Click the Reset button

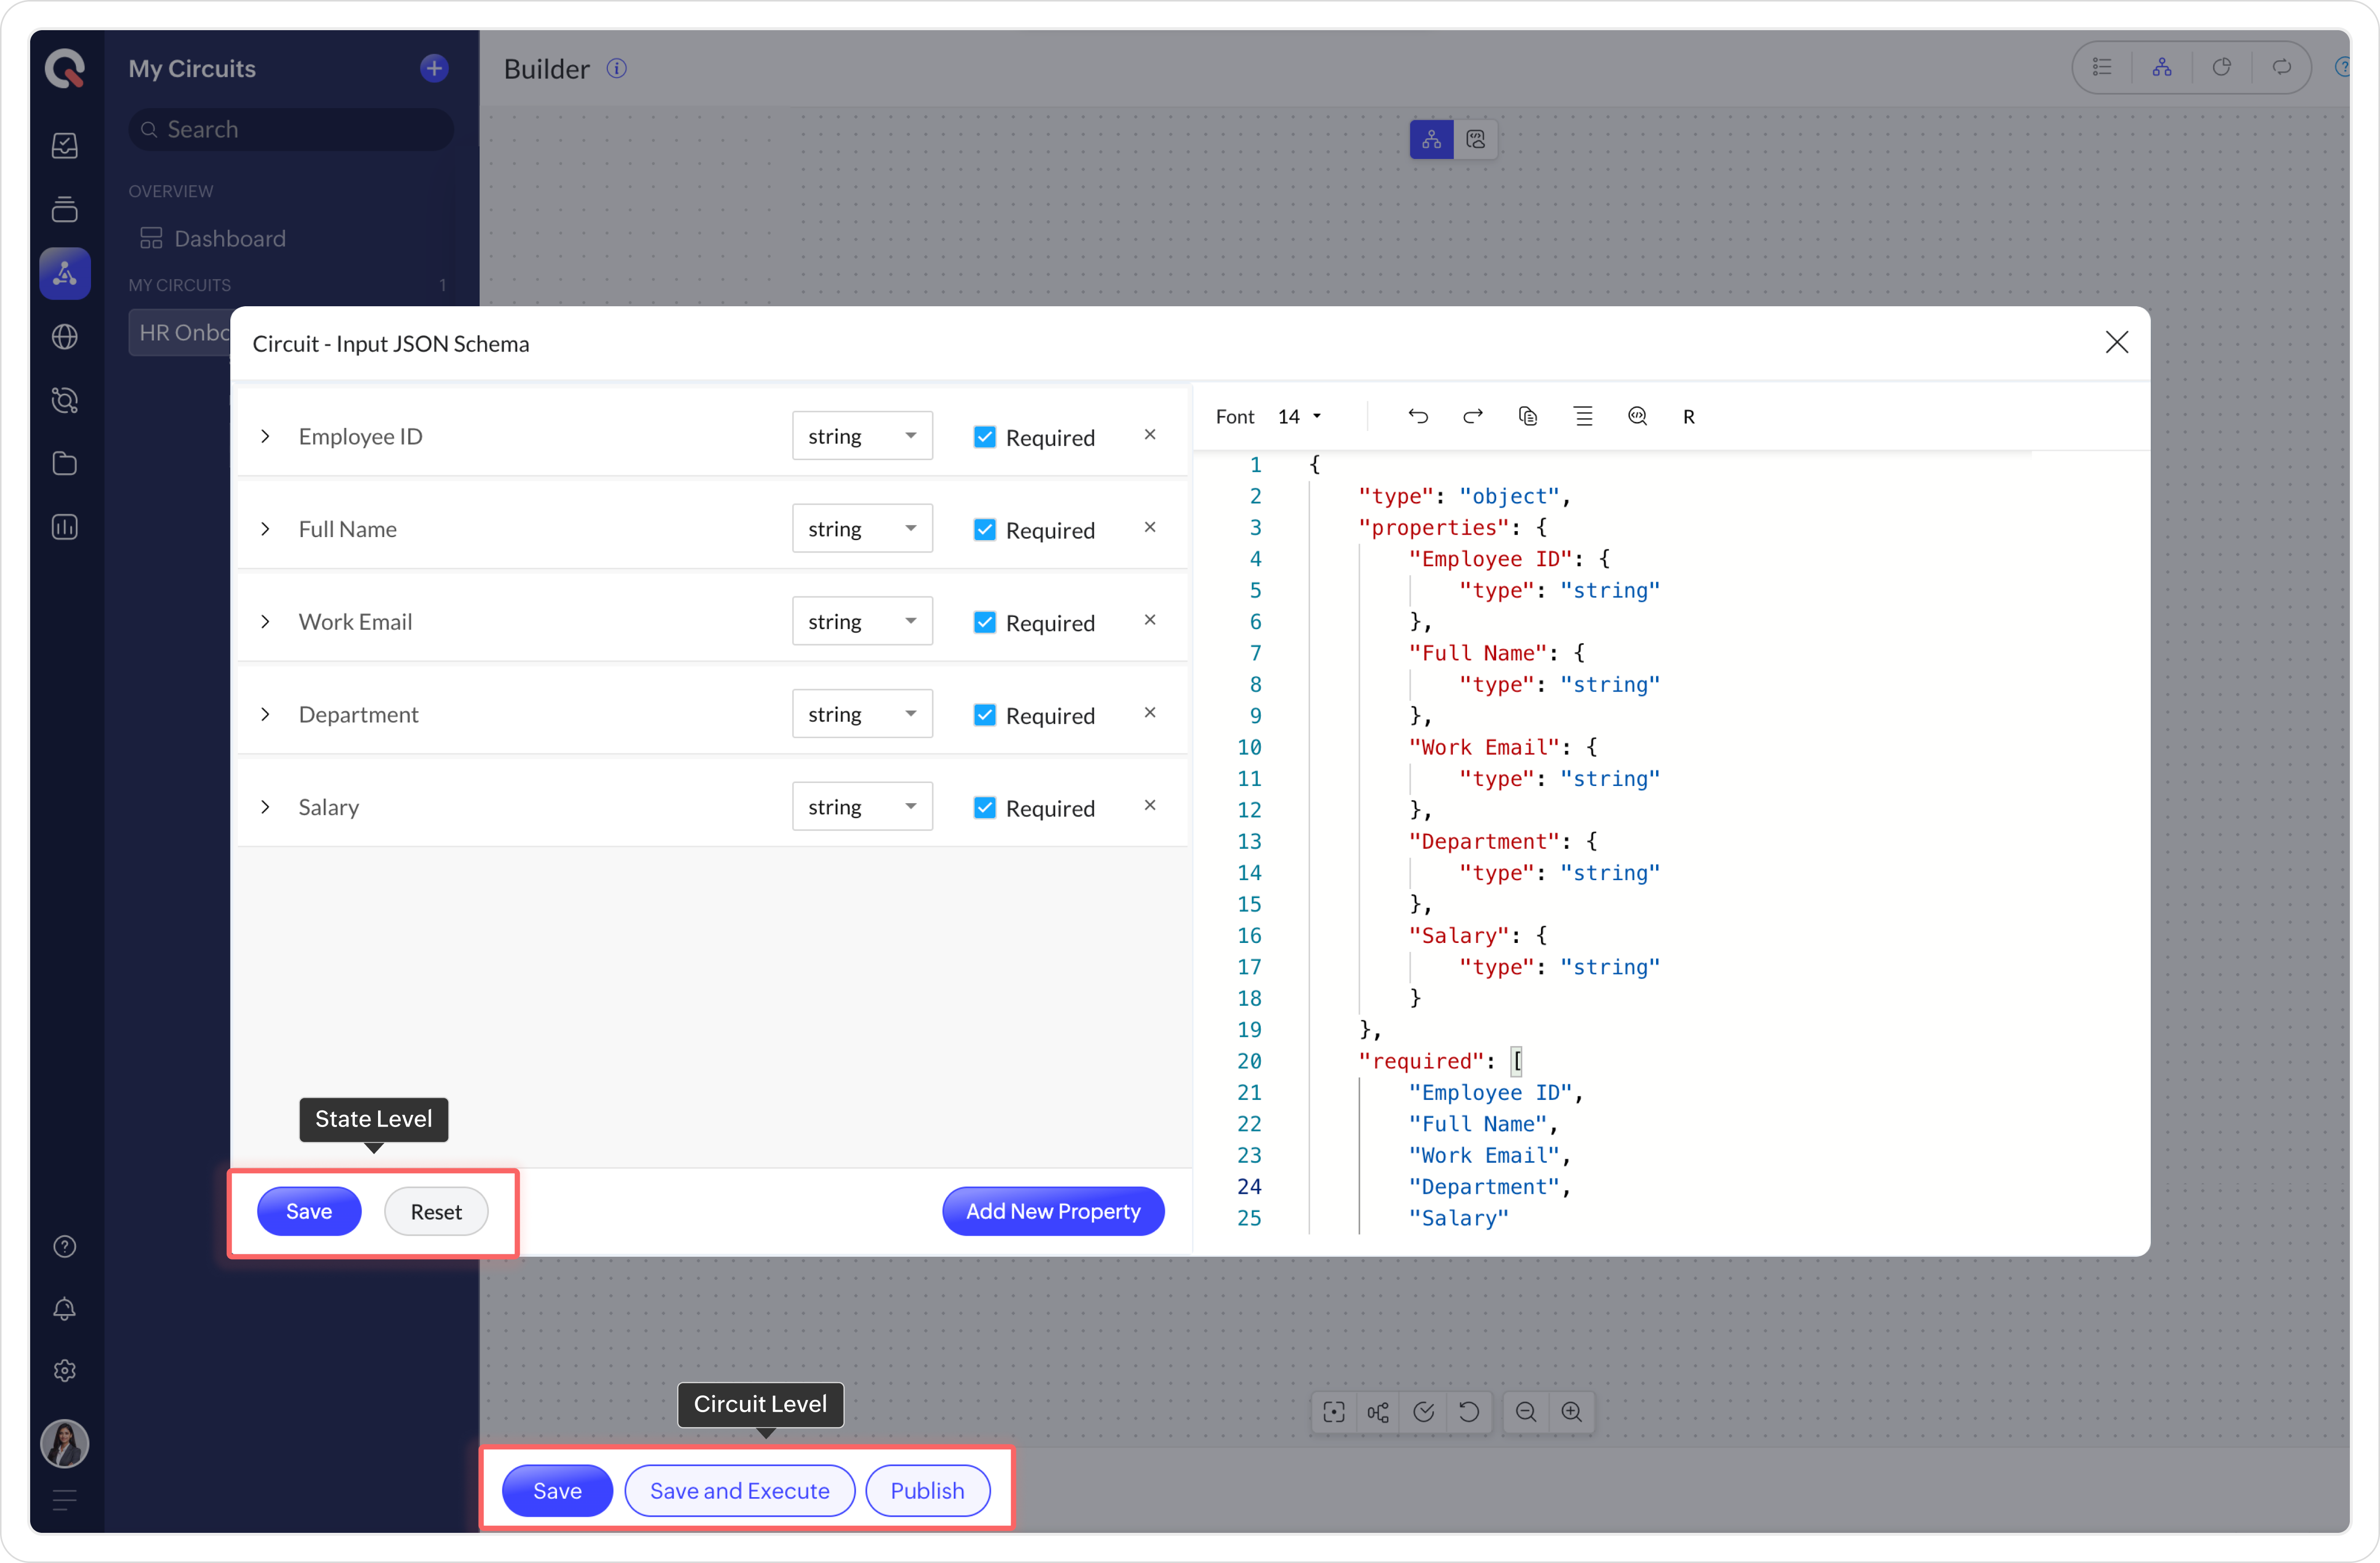coord(436,1211)
